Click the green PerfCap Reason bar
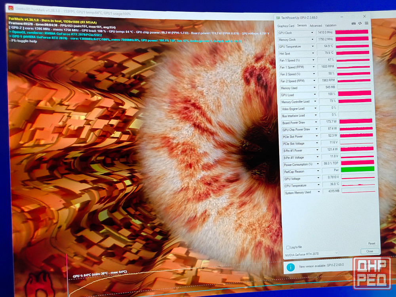 click(357, 169)
